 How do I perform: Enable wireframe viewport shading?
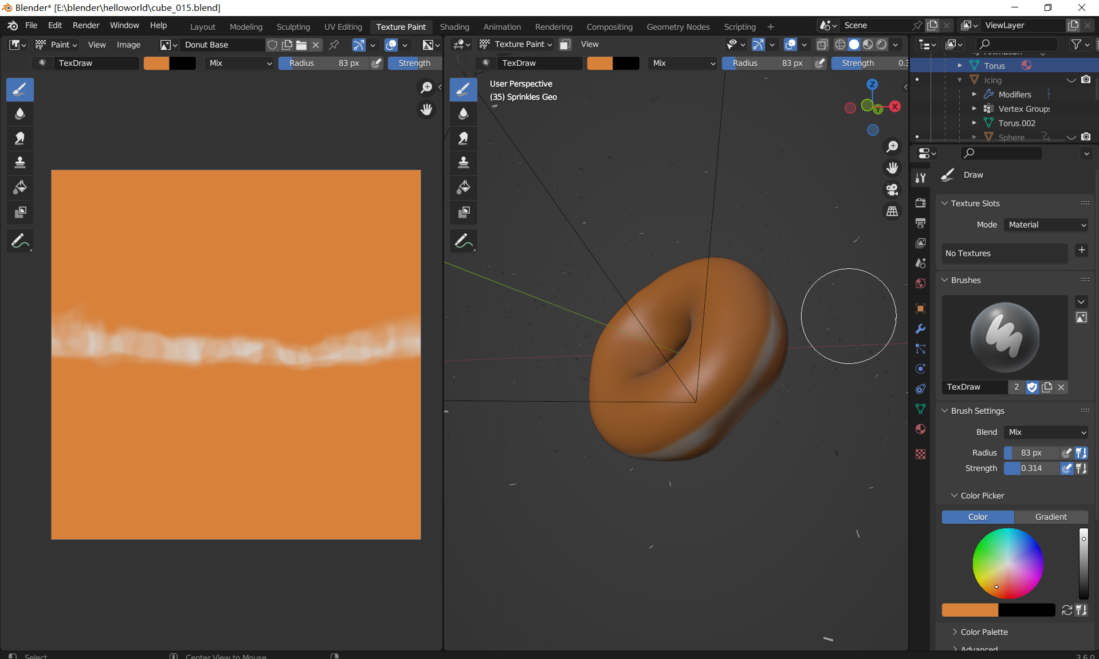(840, 45)
